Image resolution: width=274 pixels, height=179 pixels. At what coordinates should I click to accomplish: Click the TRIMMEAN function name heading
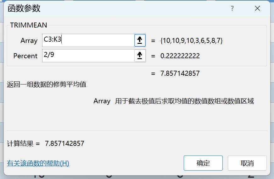(x=29, y=25)
